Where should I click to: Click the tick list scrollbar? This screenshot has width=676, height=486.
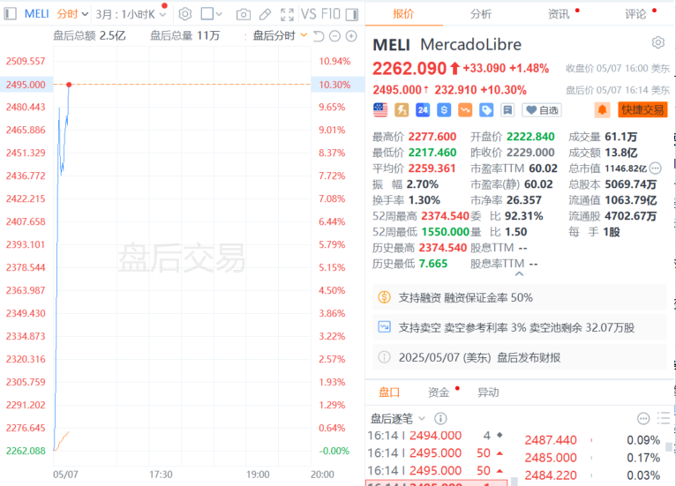tap(514, 482)
